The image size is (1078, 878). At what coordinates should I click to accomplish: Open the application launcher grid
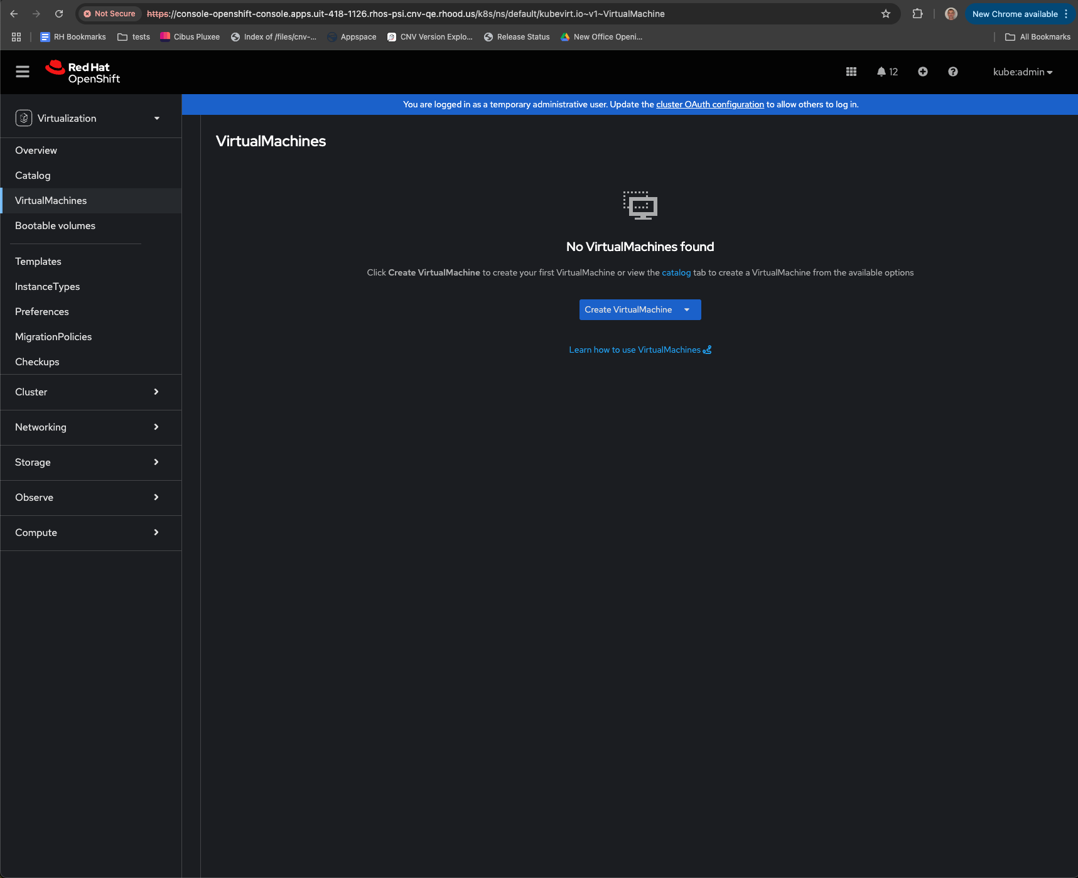[x=851, y=72]
